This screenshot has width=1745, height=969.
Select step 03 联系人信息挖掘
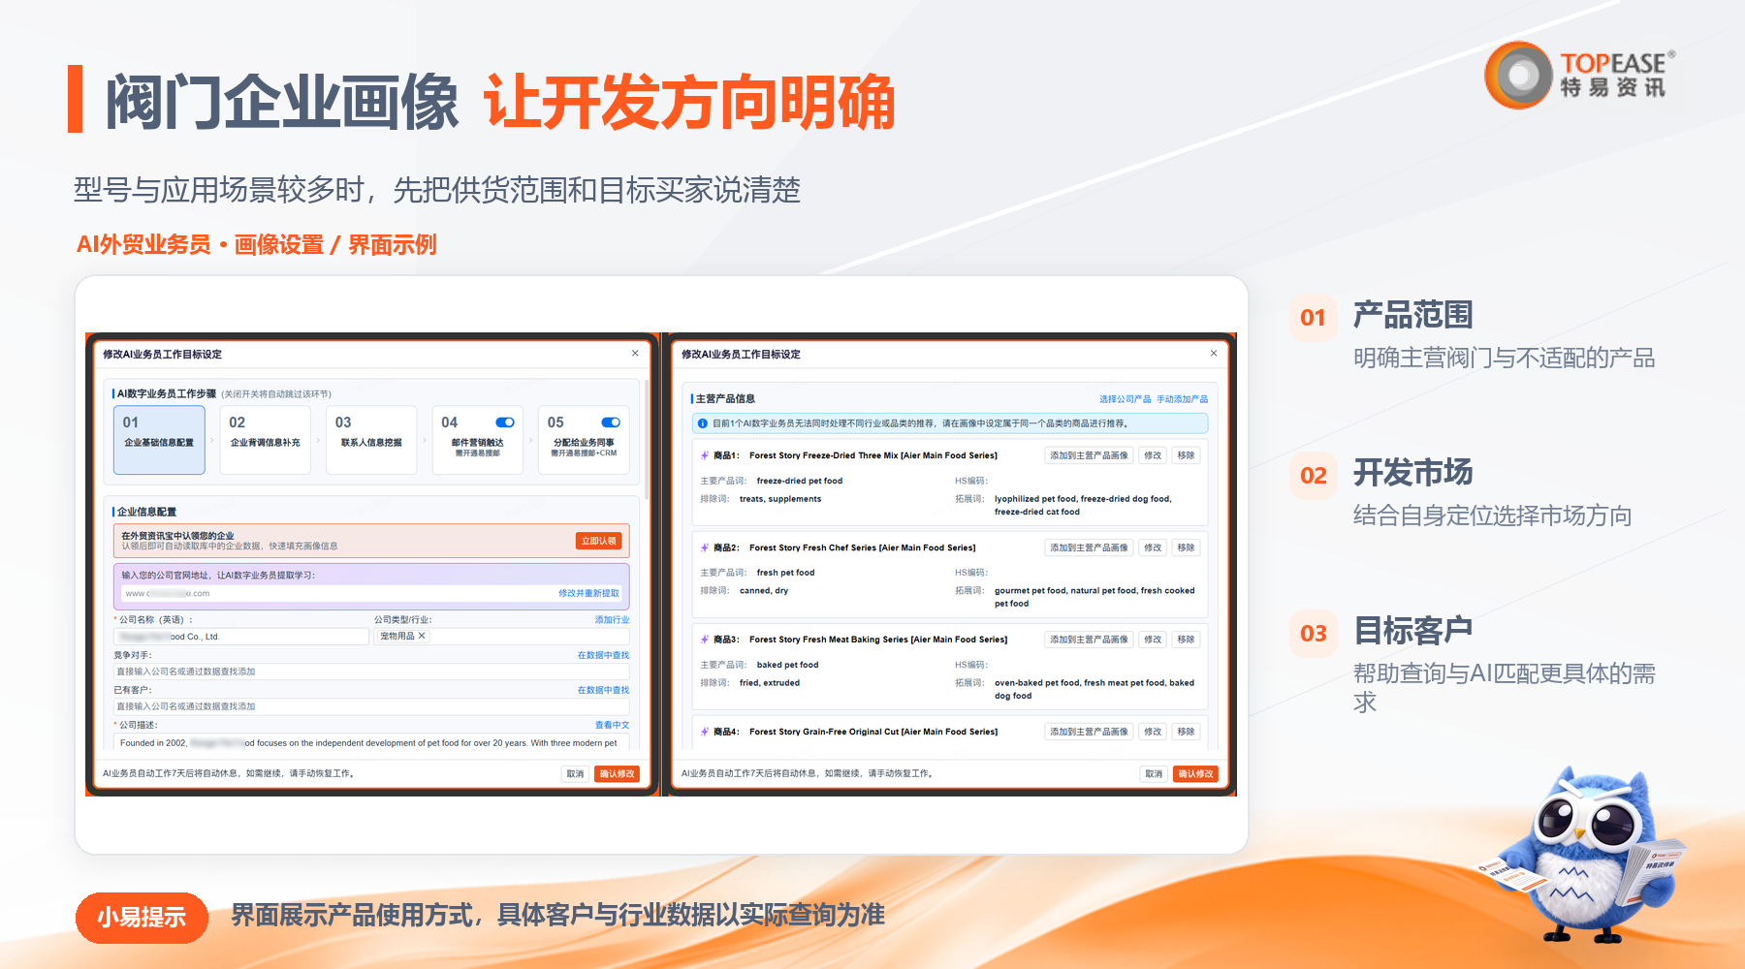371,440
